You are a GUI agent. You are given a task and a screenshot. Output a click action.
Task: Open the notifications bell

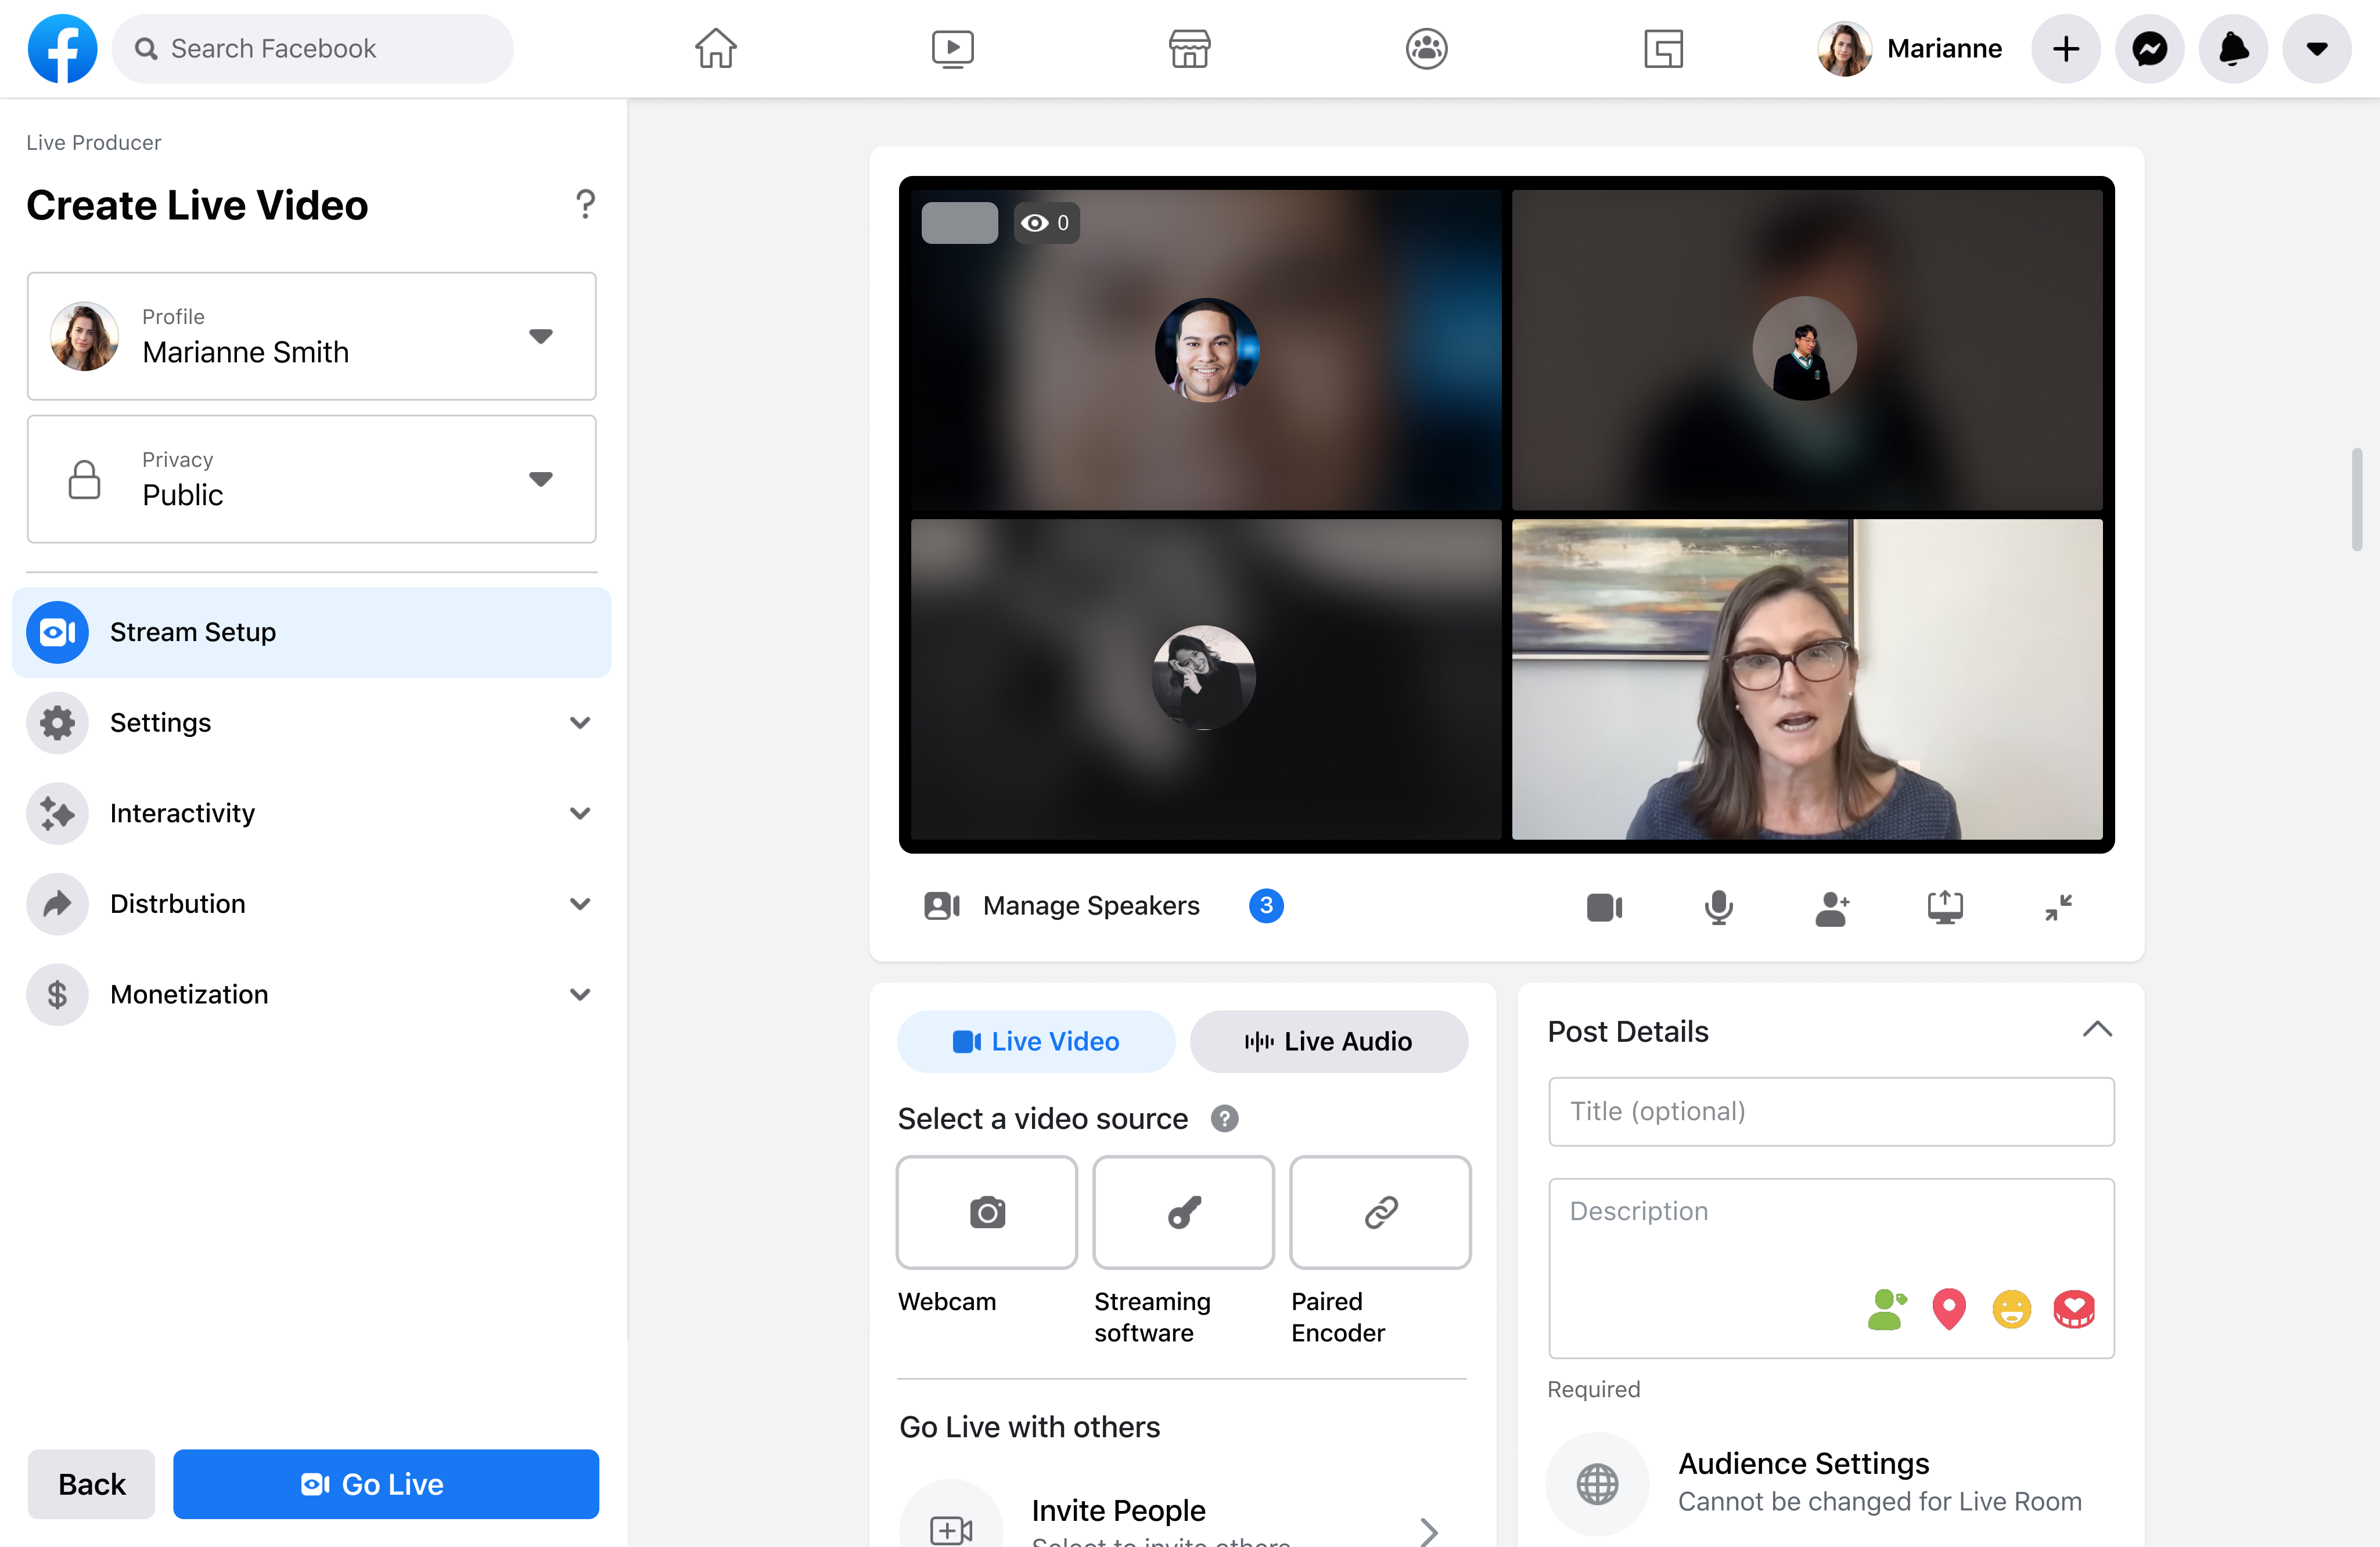tap(2233, 48)
